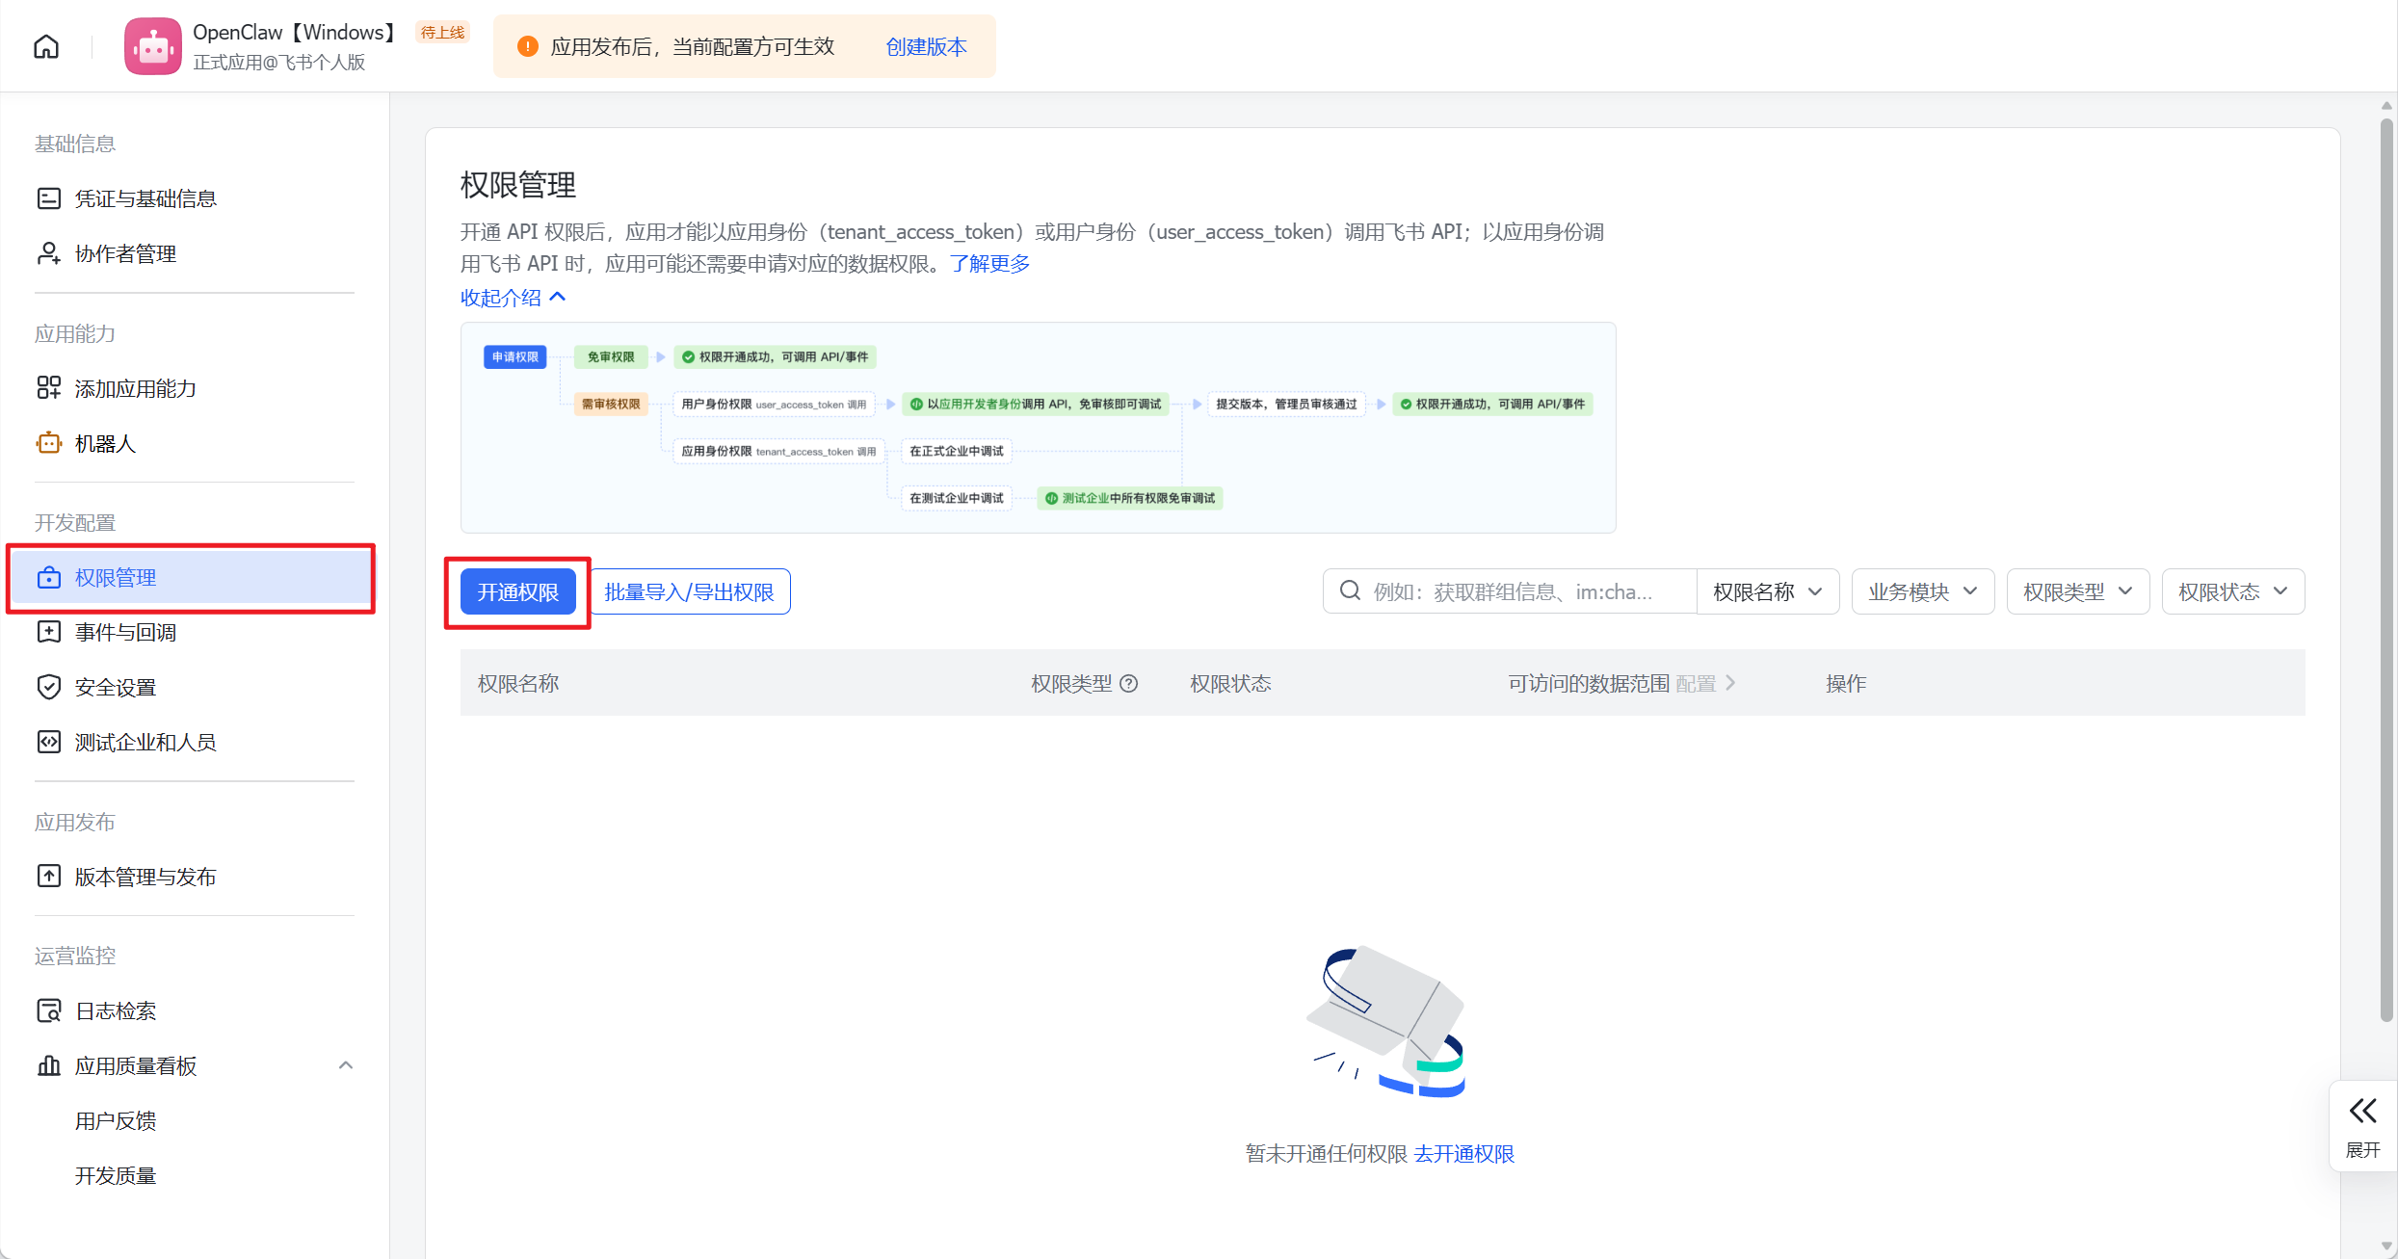
Task: Click the OpenClaw pink robot app icon
Action: [152, 46]
